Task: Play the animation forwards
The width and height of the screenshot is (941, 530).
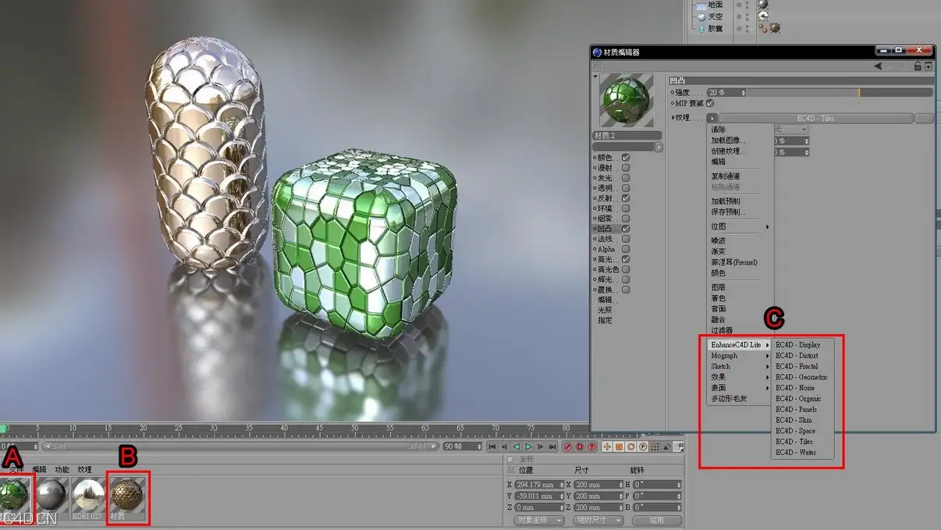Action: pyautogui.click(x=528, y=446)
